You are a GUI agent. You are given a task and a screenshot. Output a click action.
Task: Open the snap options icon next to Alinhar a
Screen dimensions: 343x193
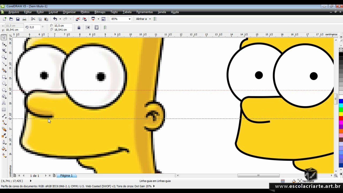coord(155,19)
